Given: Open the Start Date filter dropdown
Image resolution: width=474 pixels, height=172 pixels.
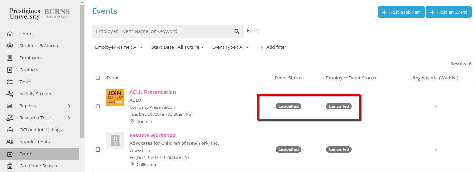Looking at the screenshot, I should pyautogui.click(x=177, y=47).
